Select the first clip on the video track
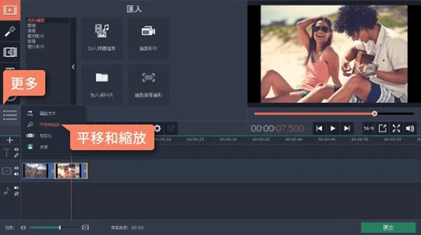This screenshot has width=421, height=235. point(37,171)
